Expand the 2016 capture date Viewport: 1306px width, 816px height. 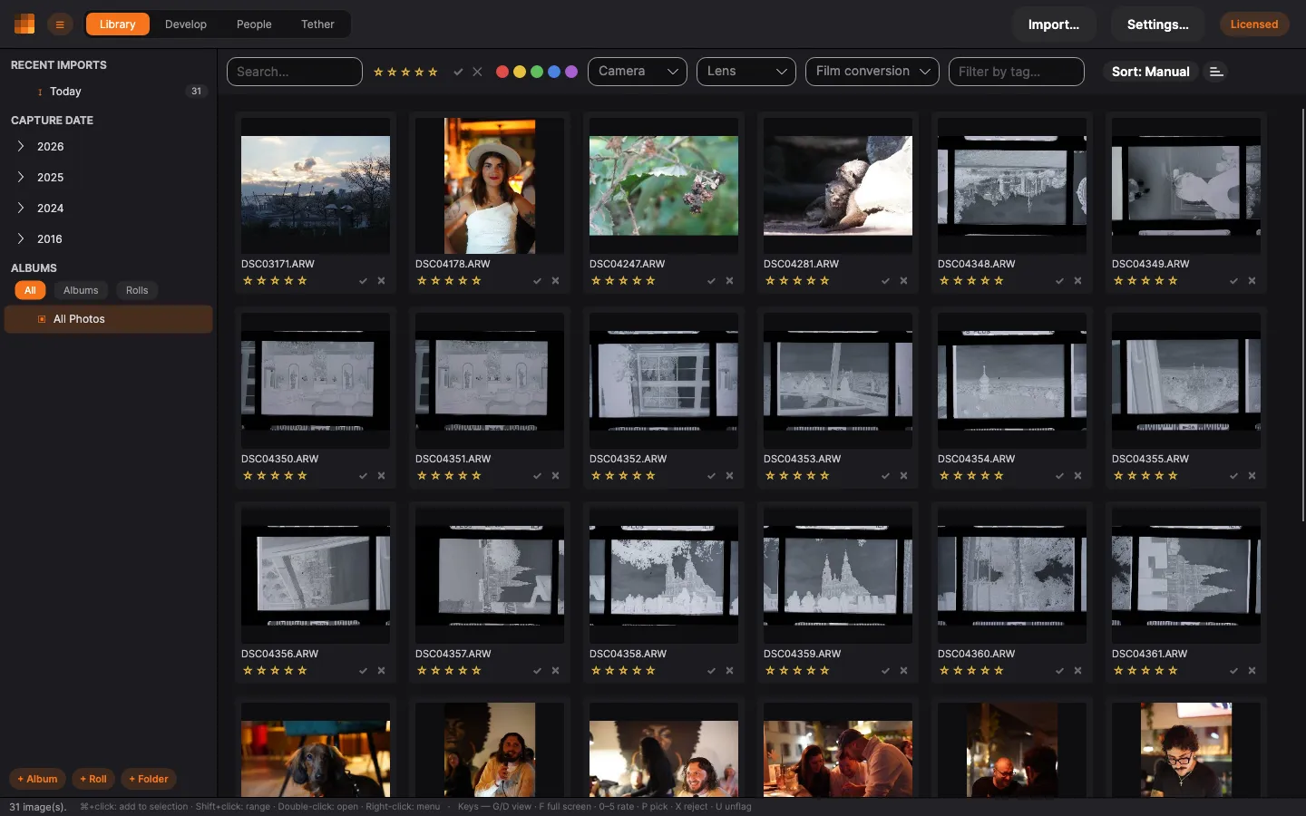point(21,238)
